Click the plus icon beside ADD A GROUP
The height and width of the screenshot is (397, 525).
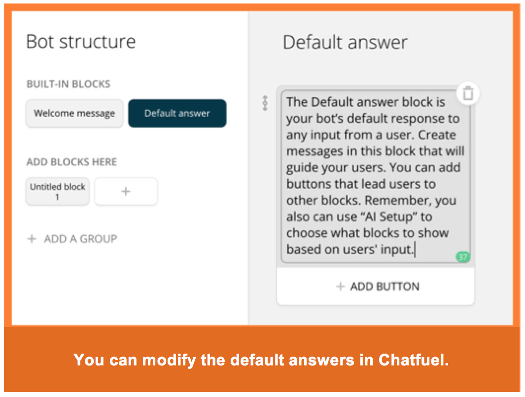pos(32,239)
